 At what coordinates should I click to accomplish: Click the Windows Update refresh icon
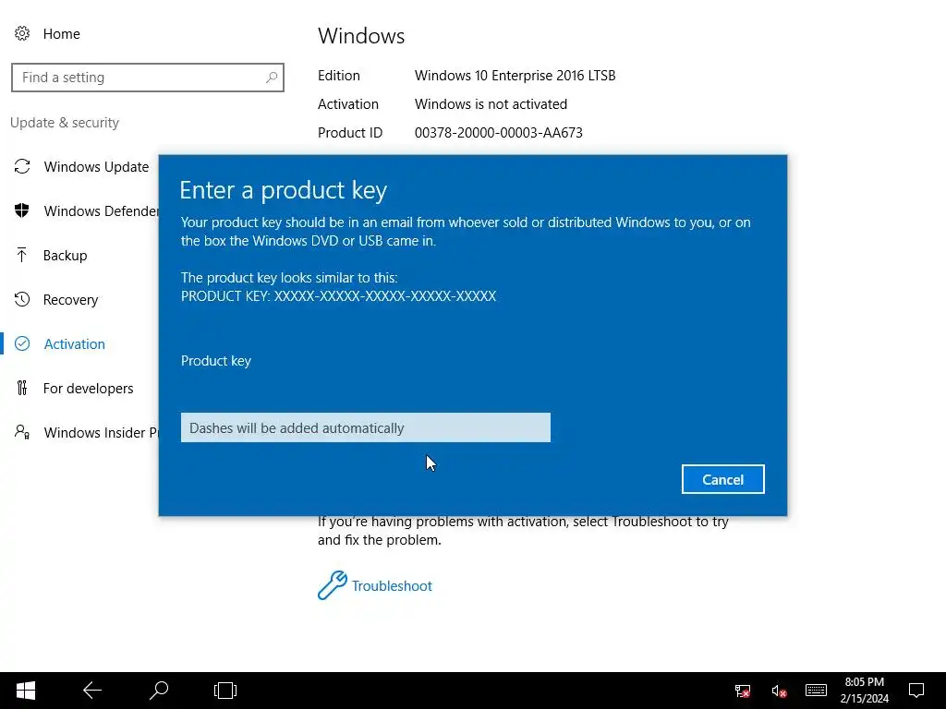(22, 166)
